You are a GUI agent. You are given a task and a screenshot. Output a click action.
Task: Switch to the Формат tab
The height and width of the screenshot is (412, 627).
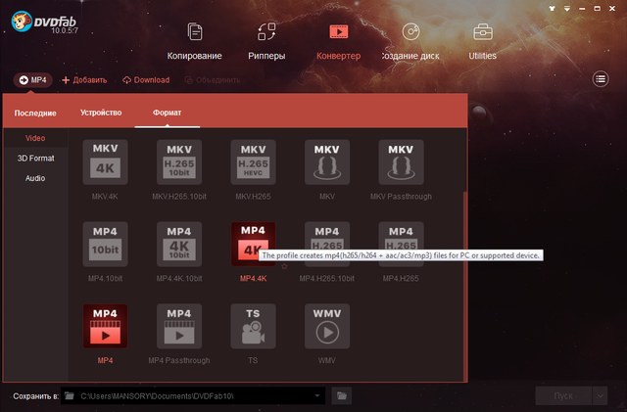point(167,113)
